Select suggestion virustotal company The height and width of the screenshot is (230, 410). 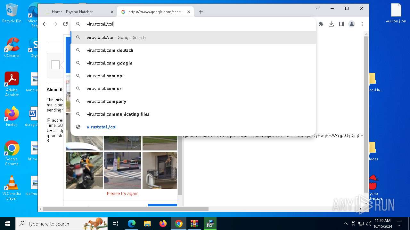point(193,101)
